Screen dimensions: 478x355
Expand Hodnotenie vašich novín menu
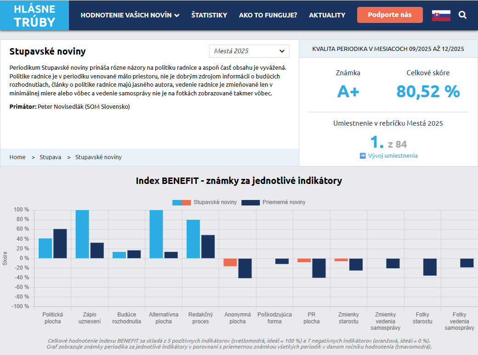[130, 15]
